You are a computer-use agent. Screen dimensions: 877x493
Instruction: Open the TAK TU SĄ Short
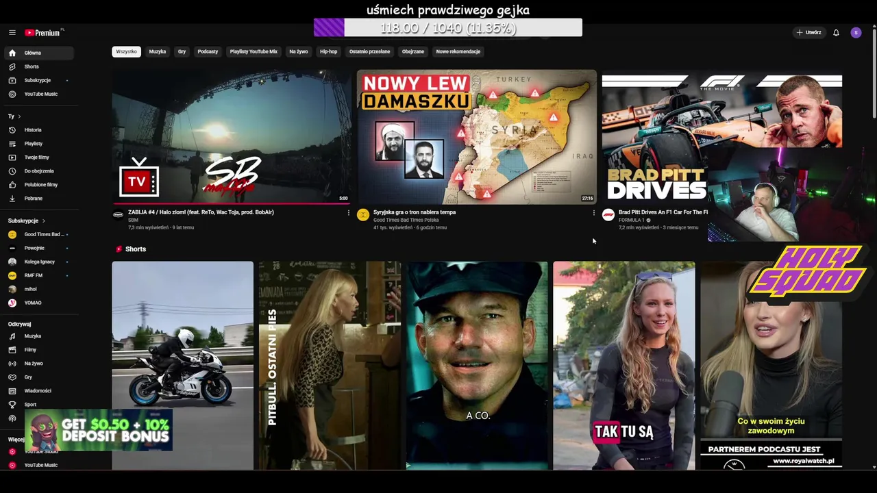(x=623, y=366)
